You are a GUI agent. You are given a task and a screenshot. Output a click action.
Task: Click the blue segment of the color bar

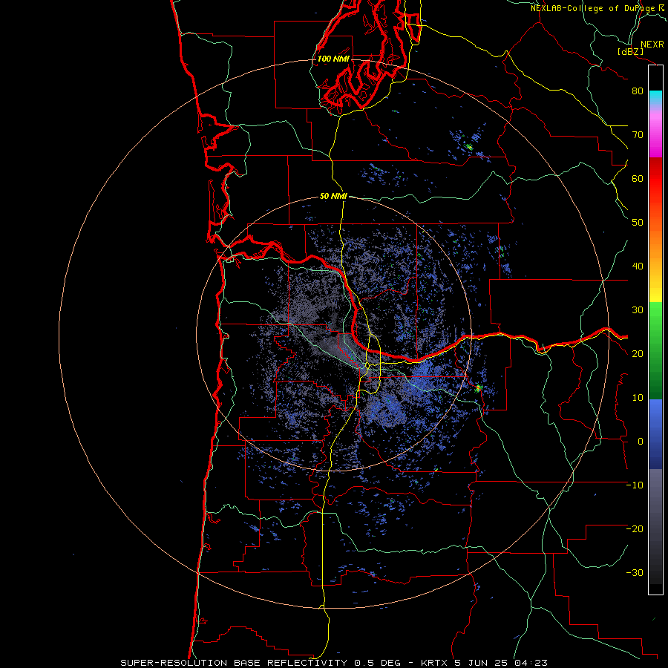point(655,433)
